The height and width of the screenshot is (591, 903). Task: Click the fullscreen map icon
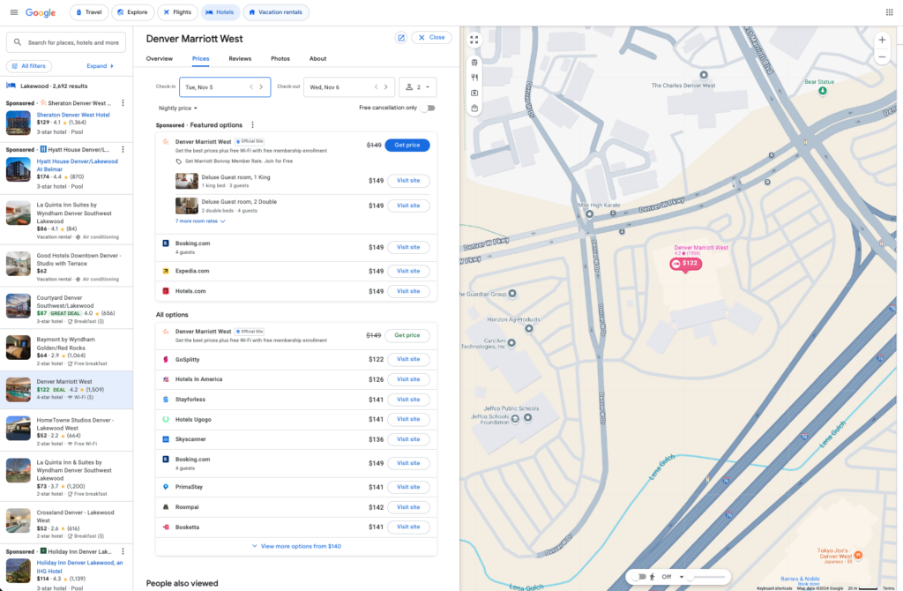474,40
